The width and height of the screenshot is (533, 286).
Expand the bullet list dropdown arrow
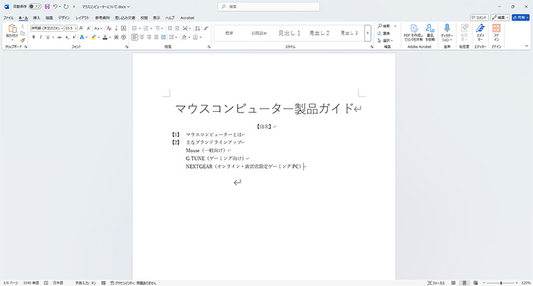coord(140,28)
